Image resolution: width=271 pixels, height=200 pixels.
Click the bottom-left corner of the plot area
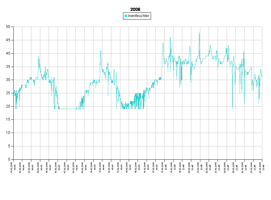click(14, 159)
